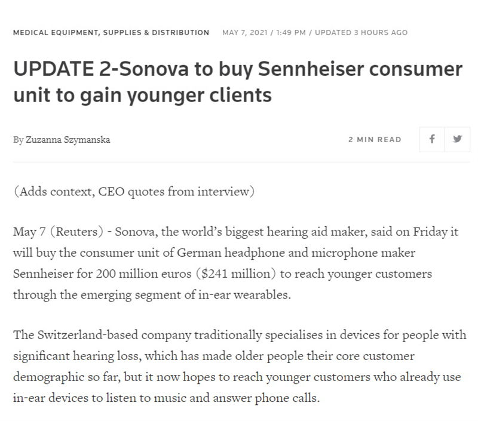Image resolution: width=478 pixels, height=421 pixels.
Task: Click the word Reuters in dateline
Action: point(76,232)
